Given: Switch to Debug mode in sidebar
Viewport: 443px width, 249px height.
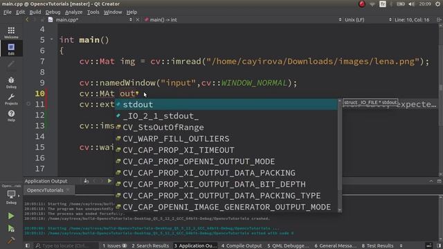Looking at the screenshot, I should [11, 82].
